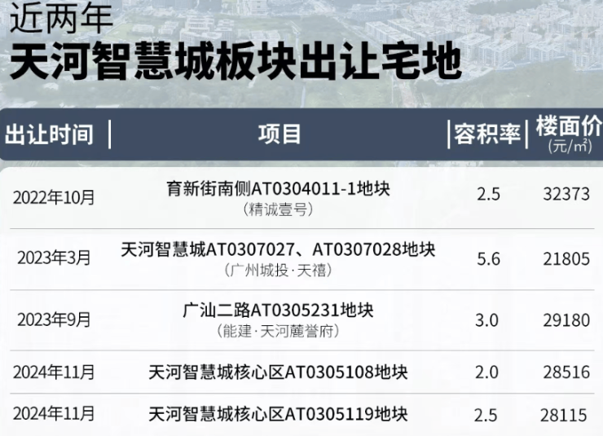
Task: Click the 天河智慧城核心区AT0305108地块 entry
Action: coord(278,372)
